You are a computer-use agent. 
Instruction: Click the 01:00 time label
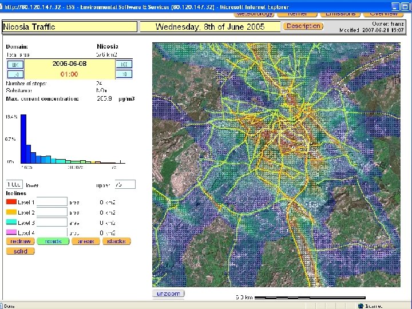tap(69, 74)
